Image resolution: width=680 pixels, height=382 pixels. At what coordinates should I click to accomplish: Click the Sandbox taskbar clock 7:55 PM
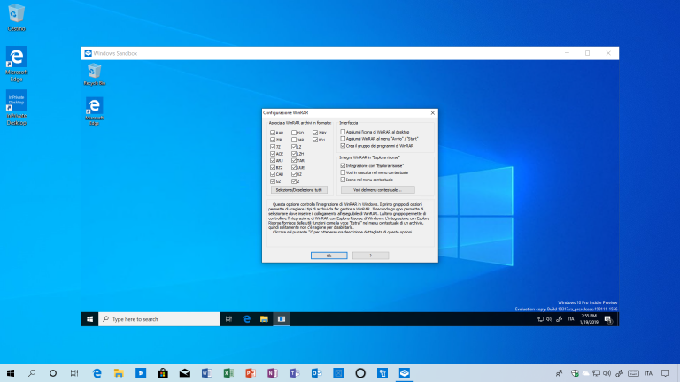coord(589,319)
